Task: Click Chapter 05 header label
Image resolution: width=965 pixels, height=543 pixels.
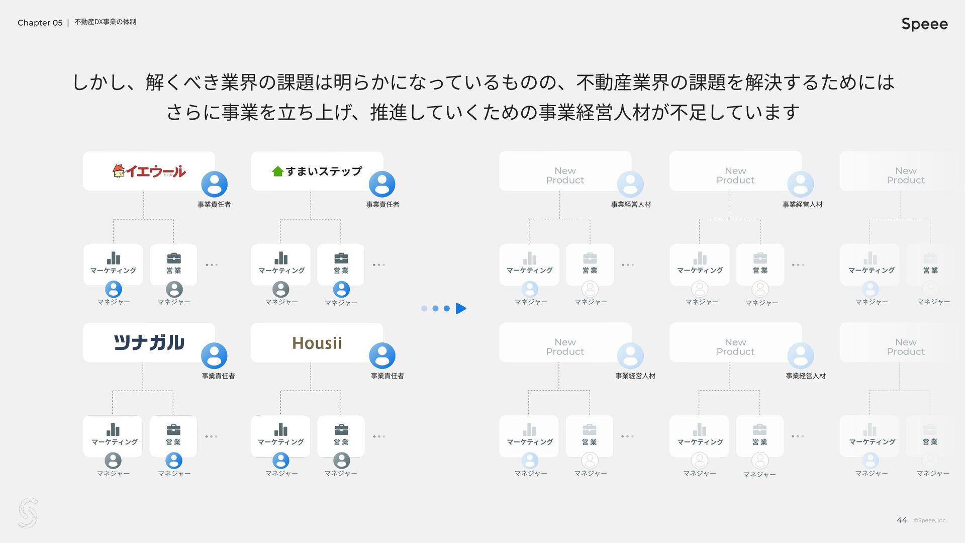Action: pyautogui.click(x=40, y=23)
